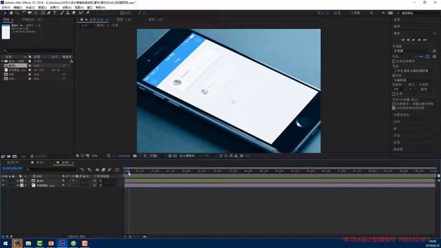Image resolution: width=441 pixels, height=248 pixels.
Task: Expand the Info panel header
Action: (397, 20)
